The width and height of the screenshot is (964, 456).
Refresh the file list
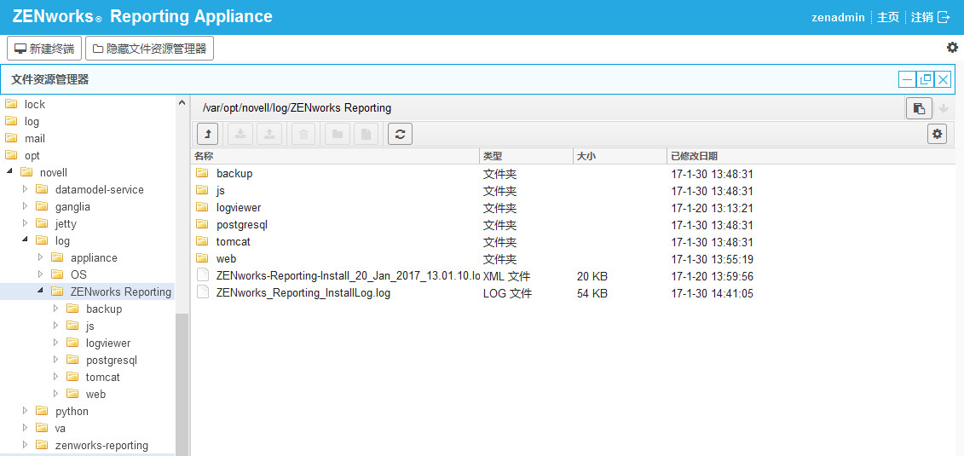[x=401, y=134]
